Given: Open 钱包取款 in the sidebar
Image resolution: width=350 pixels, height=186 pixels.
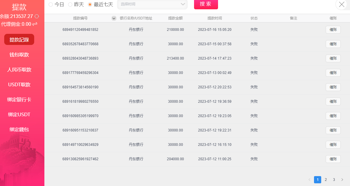Looking at the screenshot, I should [x=19, y=55].
